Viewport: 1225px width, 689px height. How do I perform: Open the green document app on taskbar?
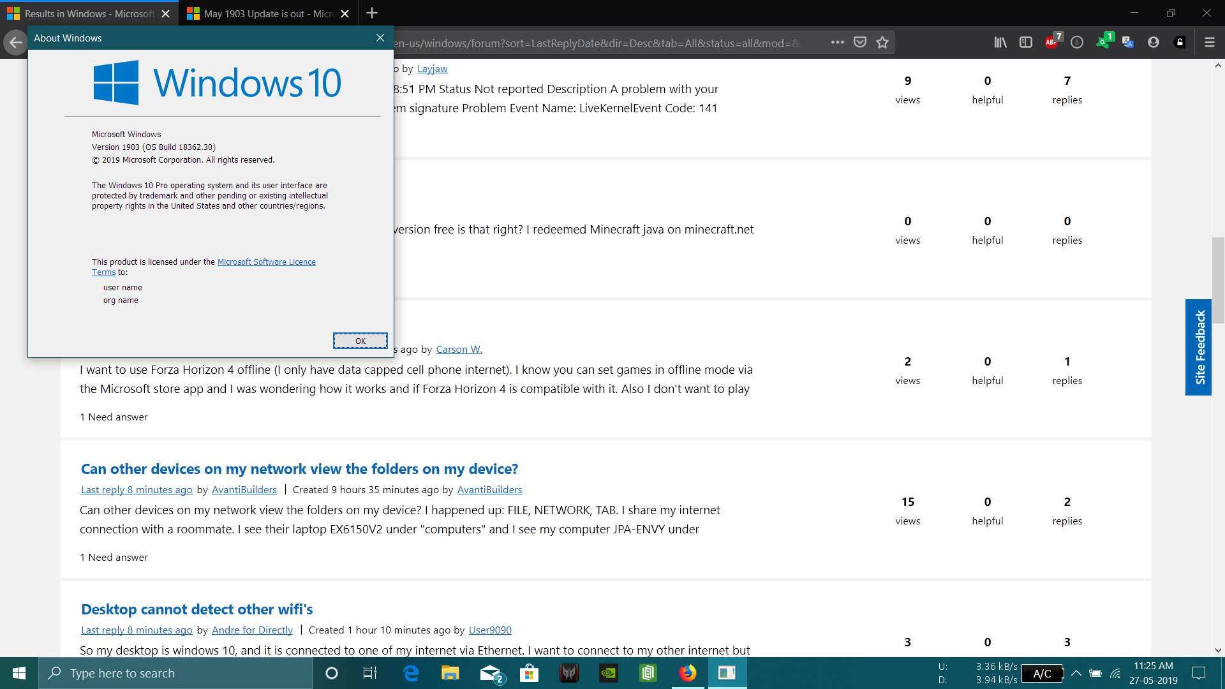click(648, 673)
